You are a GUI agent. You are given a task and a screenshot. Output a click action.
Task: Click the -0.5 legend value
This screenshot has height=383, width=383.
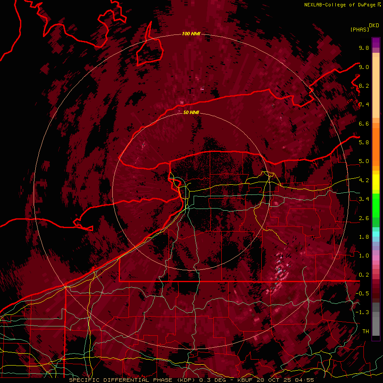click(x=362, y=294)
